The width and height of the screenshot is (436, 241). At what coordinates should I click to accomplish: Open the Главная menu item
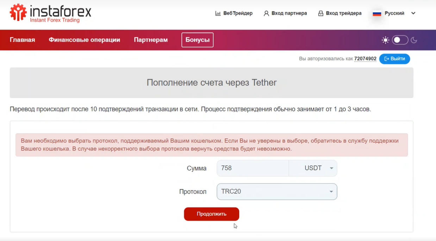tap(23, 40)
